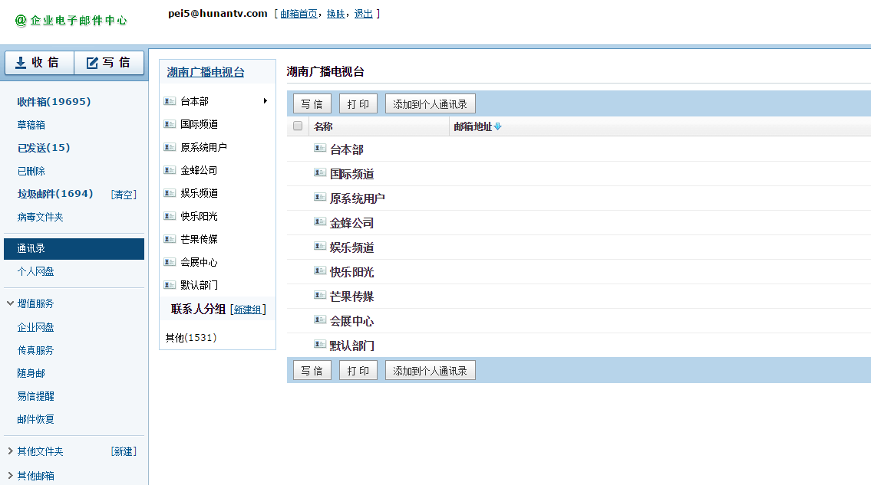The height and width of the screenshot is (485, 871).
Task: Click the top 添加到个人通讯录 button
Action: tap(431, 103)
